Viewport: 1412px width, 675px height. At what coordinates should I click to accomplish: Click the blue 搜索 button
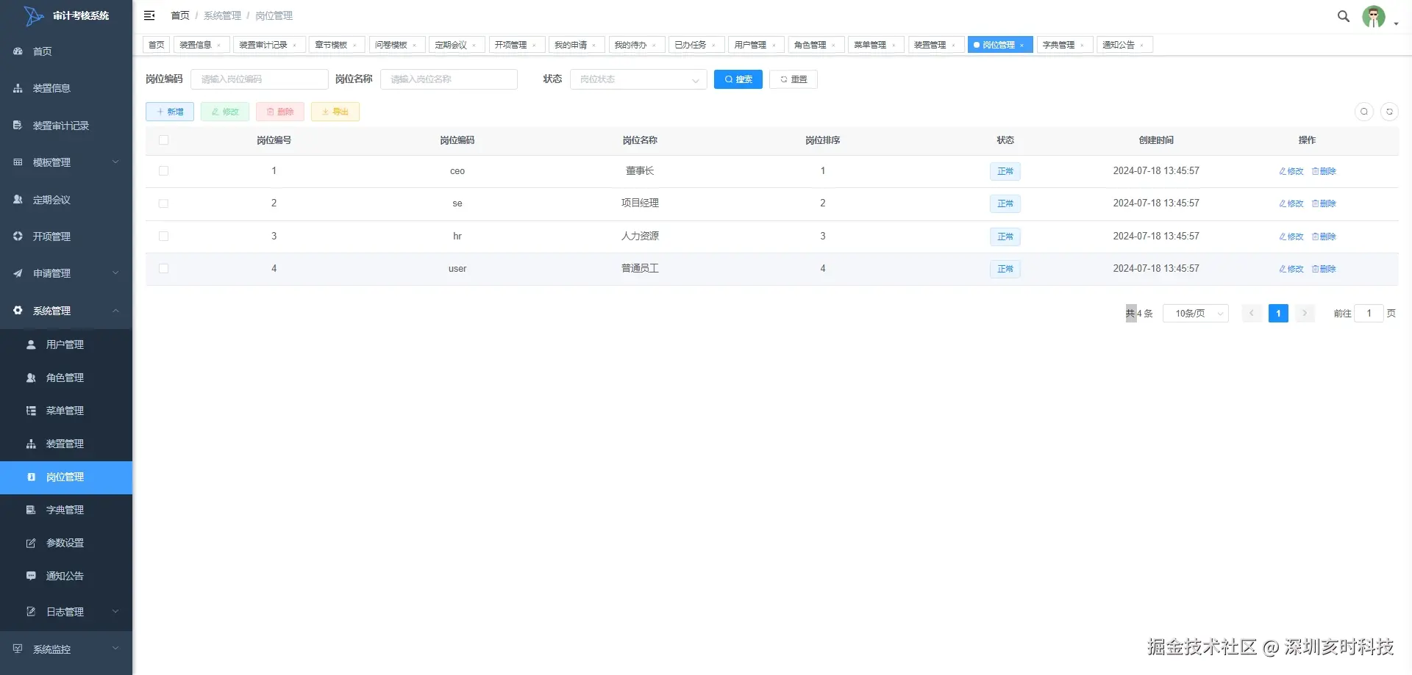pos(738,79)
